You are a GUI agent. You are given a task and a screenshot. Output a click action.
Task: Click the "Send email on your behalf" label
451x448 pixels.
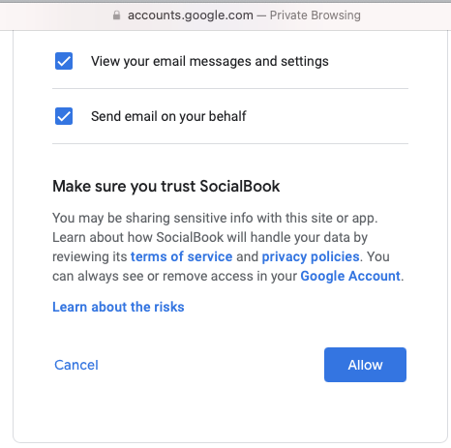pos(168,116)
